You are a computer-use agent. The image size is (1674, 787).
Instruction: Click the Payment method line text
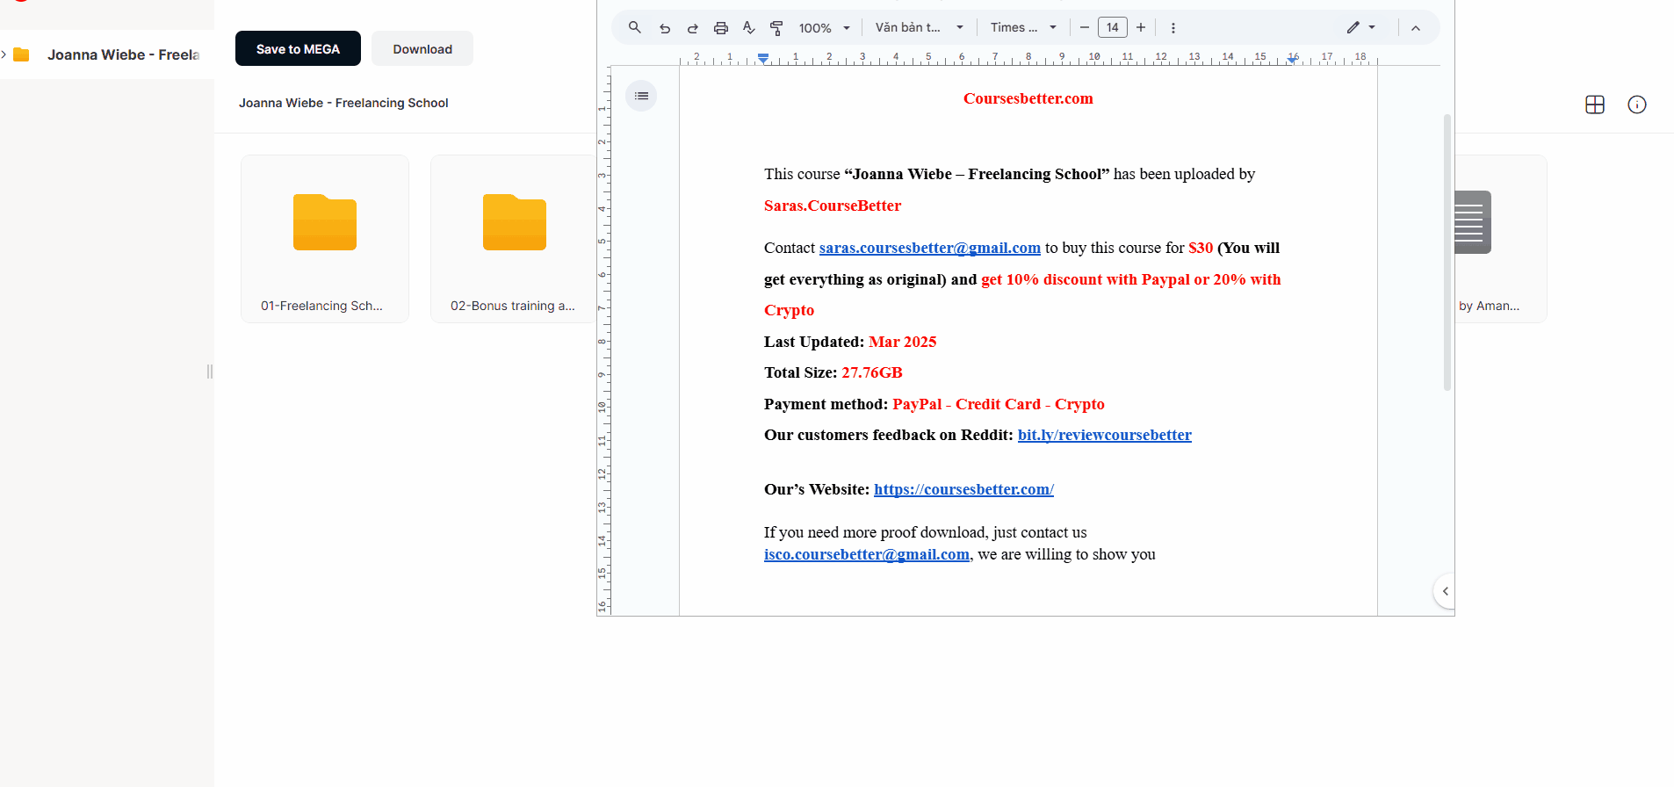(x=934, y=404)
